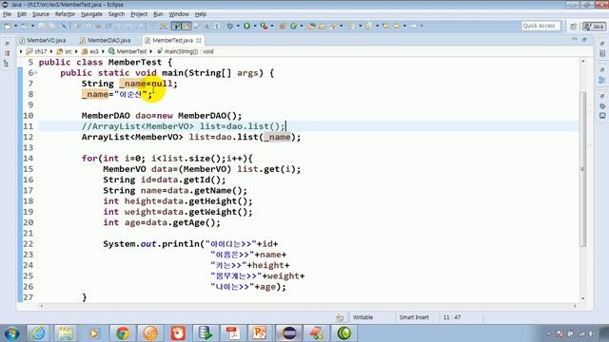The height and width of the screenshot is (342, 609).
Task: Open the Debug dropdown arrow
Action: (238, 26)
